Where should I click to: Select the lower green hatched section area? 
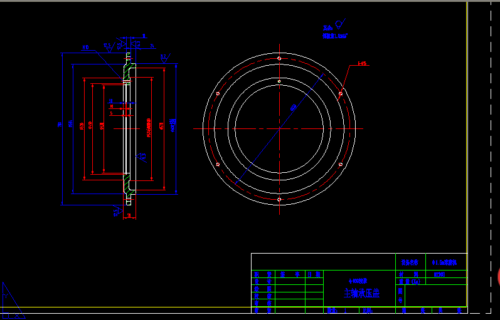(129, 185)
